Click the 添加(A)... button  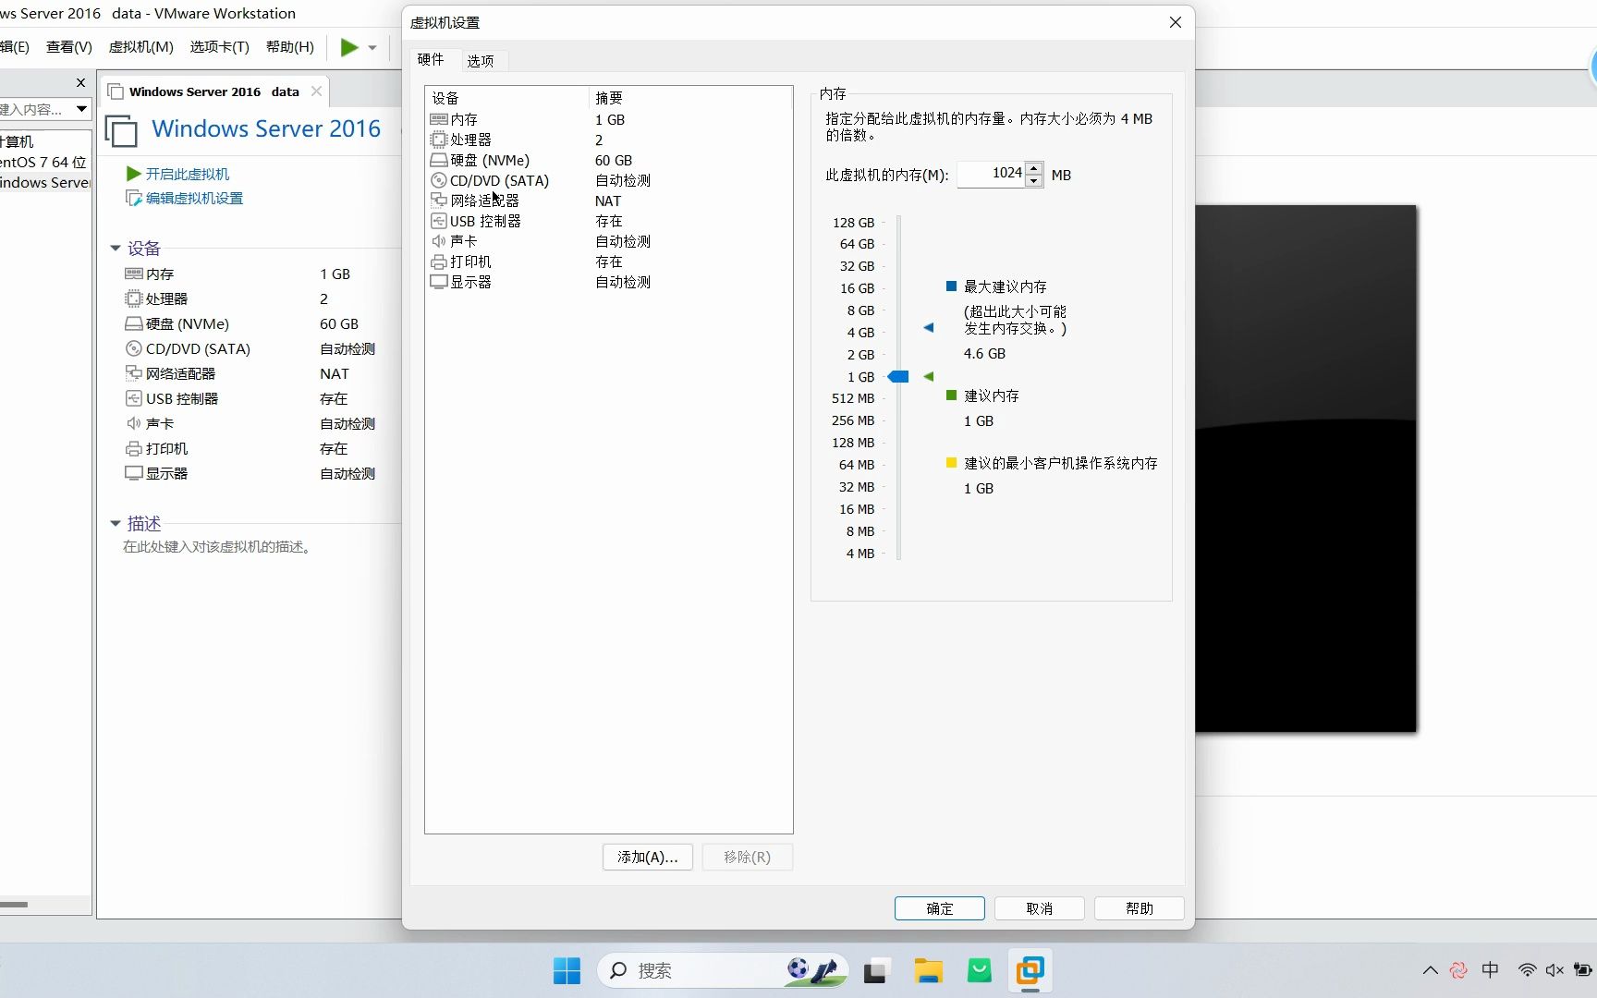point(648,857)
